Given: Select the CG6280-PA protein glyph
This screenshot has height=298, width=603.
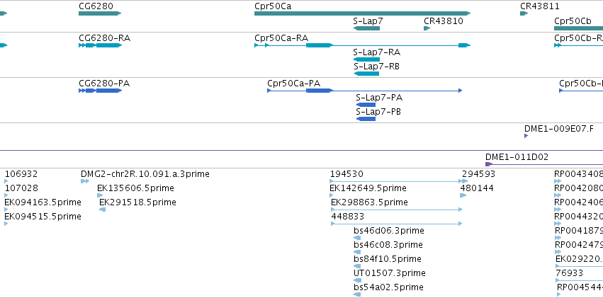Looking at the screenshot, I should point(100,91).
